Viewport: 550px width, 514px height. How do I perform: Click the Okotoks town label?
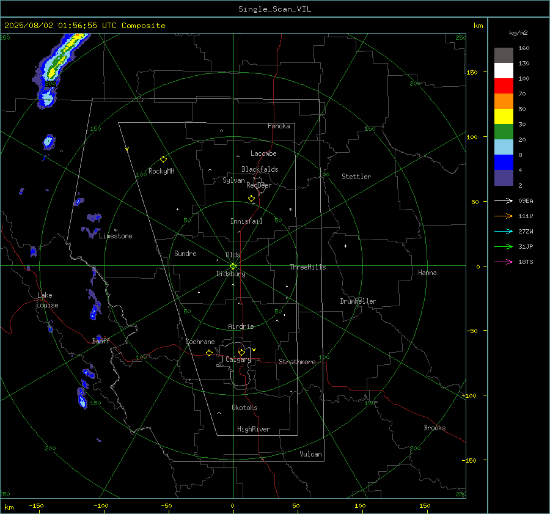point(244,408)
